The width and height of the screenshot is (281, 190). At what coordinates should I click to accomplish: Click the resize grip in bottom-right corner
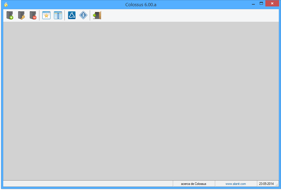(277, 185)
